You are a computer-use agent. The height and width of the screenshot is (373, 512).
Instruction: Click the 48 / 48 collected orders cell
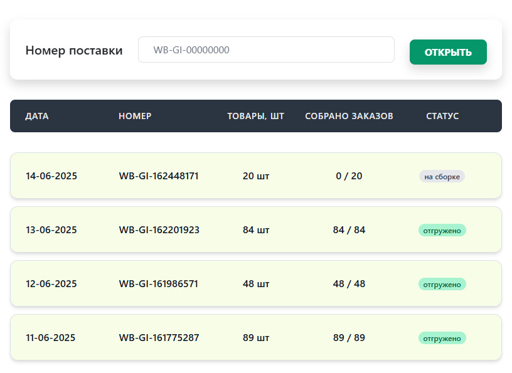click(349, 283)
